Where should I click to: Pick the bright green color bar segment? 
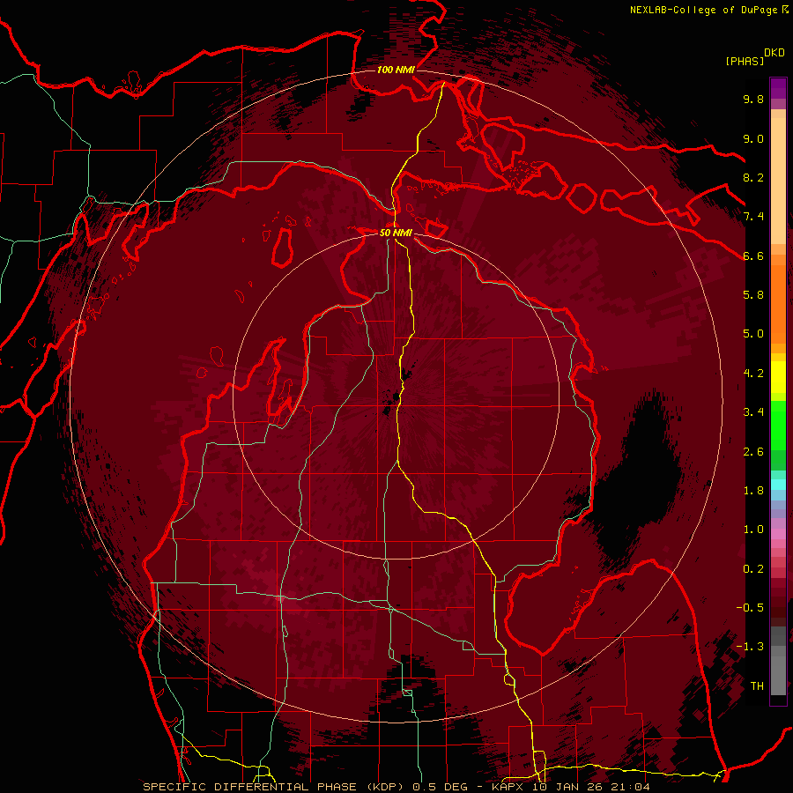778,425
